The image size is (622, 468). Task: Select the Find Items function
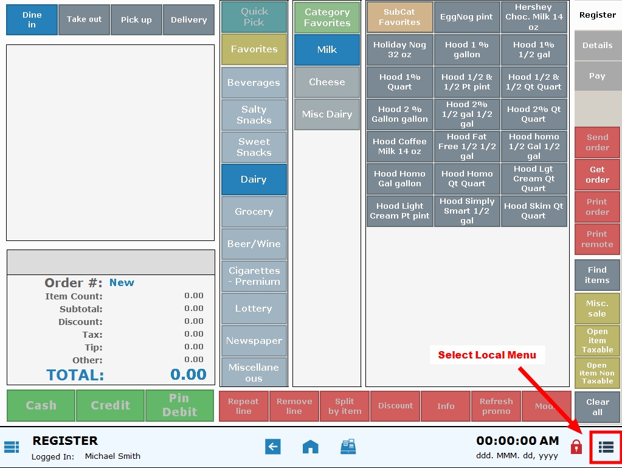596,275
